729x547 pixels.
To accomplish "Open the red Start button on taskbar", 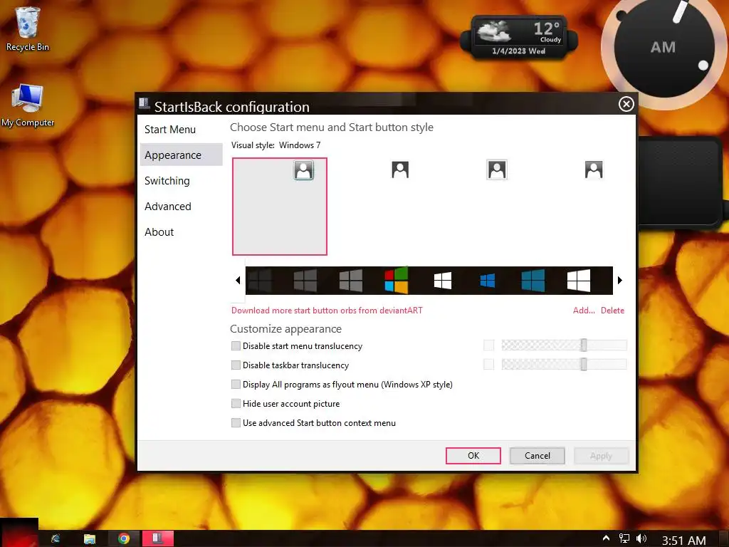I will (19, 533).
